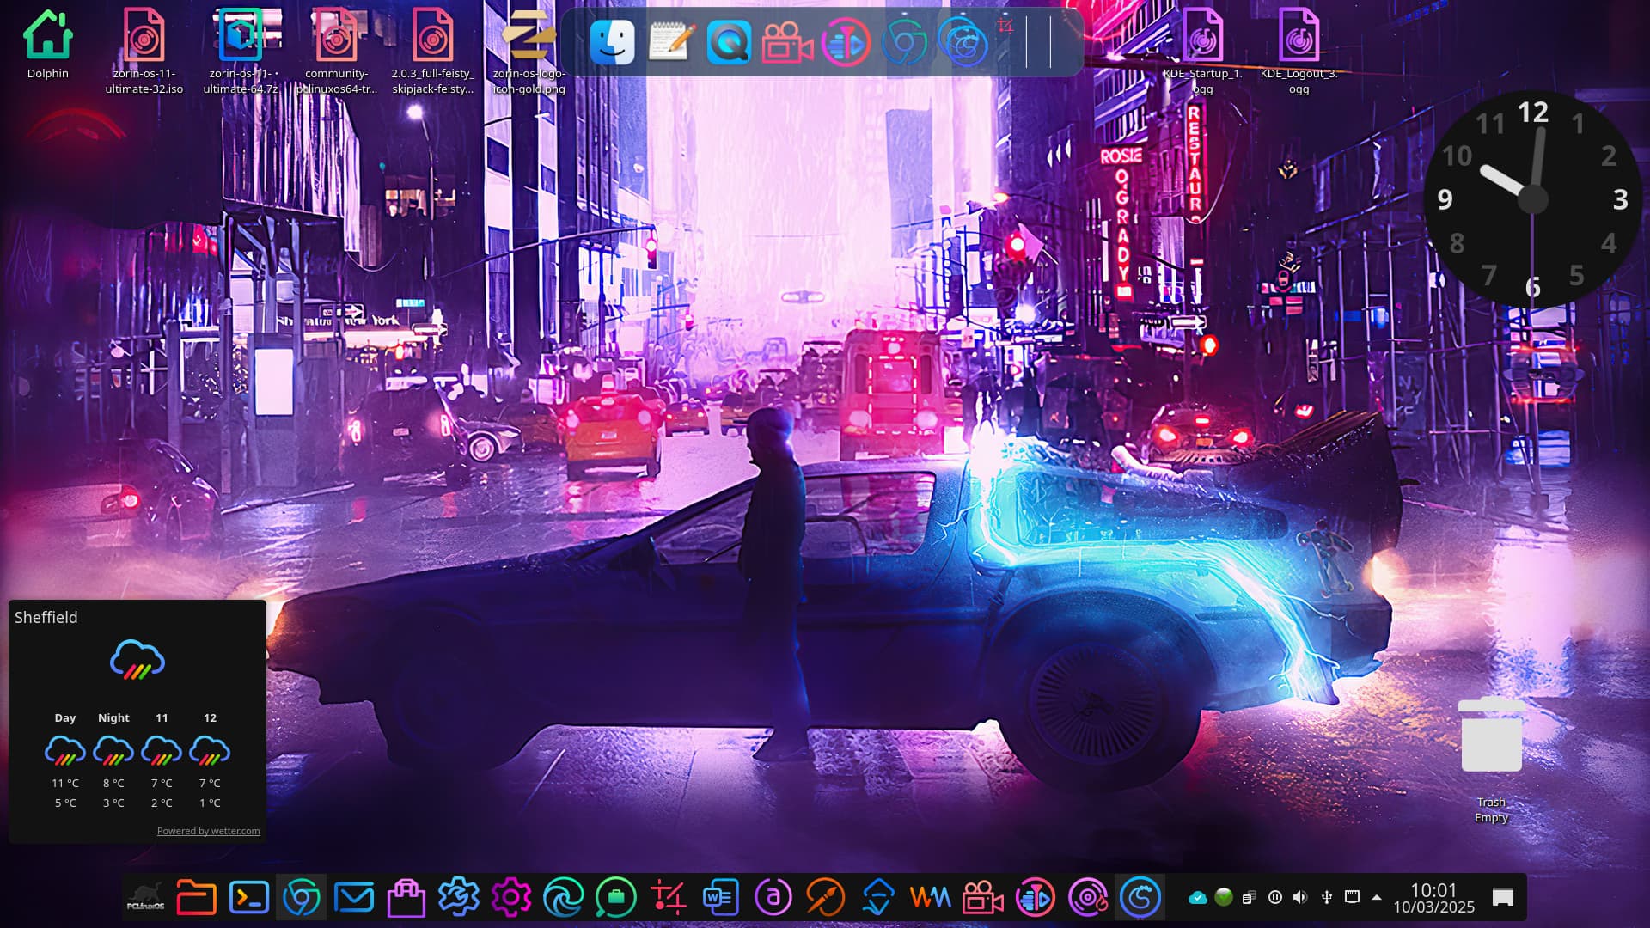Select zorin-os-logo-icon-gold.png desktop file
This screenshot has height=928, width=1650.
click(x=529, y=52)
